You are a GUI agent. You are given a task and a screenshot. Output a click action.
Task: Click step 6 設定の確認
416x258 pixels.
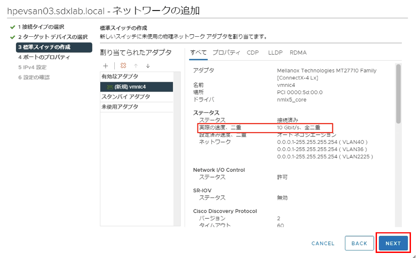pos(34,77)
